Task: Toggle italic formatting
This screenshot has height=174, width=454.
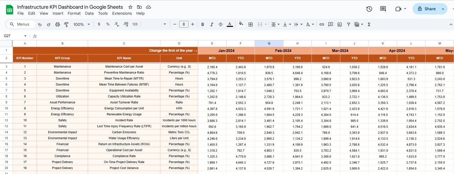Action: (x=211, y=24)
